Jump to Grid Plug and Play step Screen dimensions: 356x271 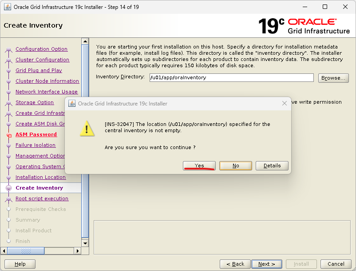pyautogui.click(x=39, y=70)
